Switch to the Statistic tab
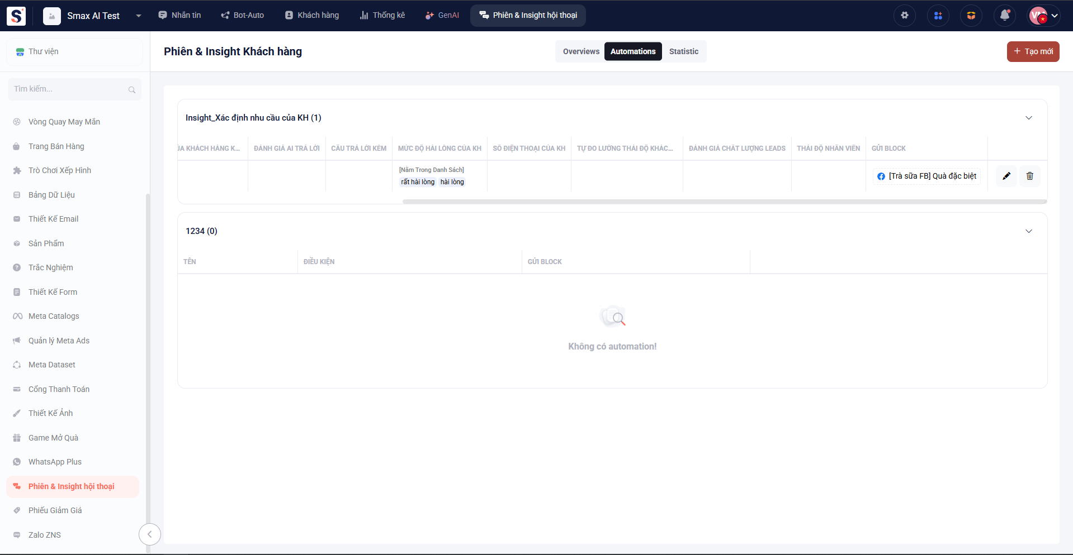The width and height of the screenshot is (1073, 555). 683,51
